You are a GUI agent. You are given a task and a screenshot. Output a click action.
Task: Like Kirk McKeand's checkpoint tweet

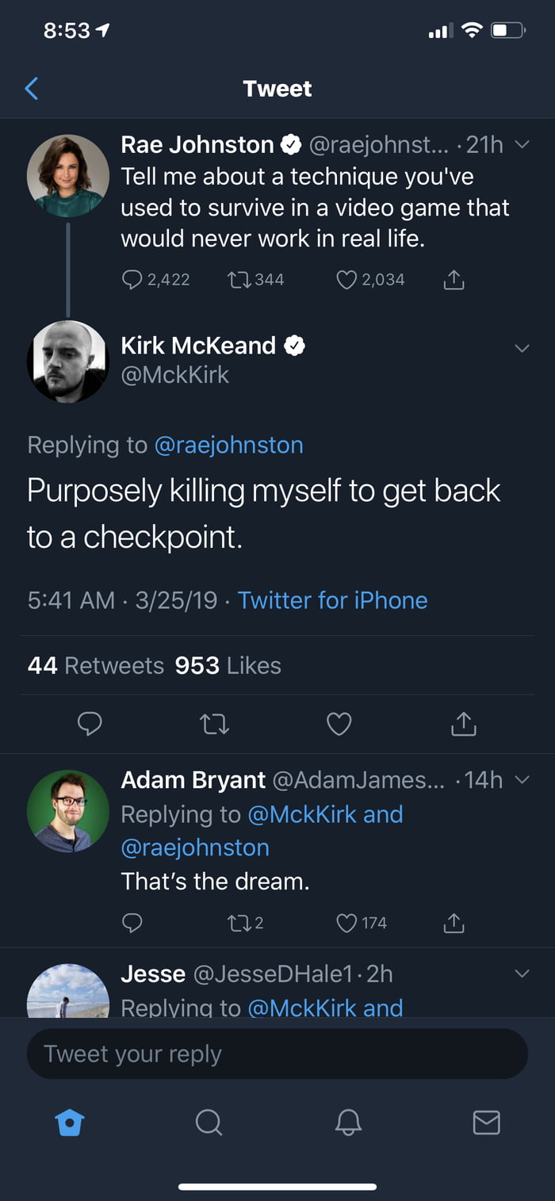[339, 724]
